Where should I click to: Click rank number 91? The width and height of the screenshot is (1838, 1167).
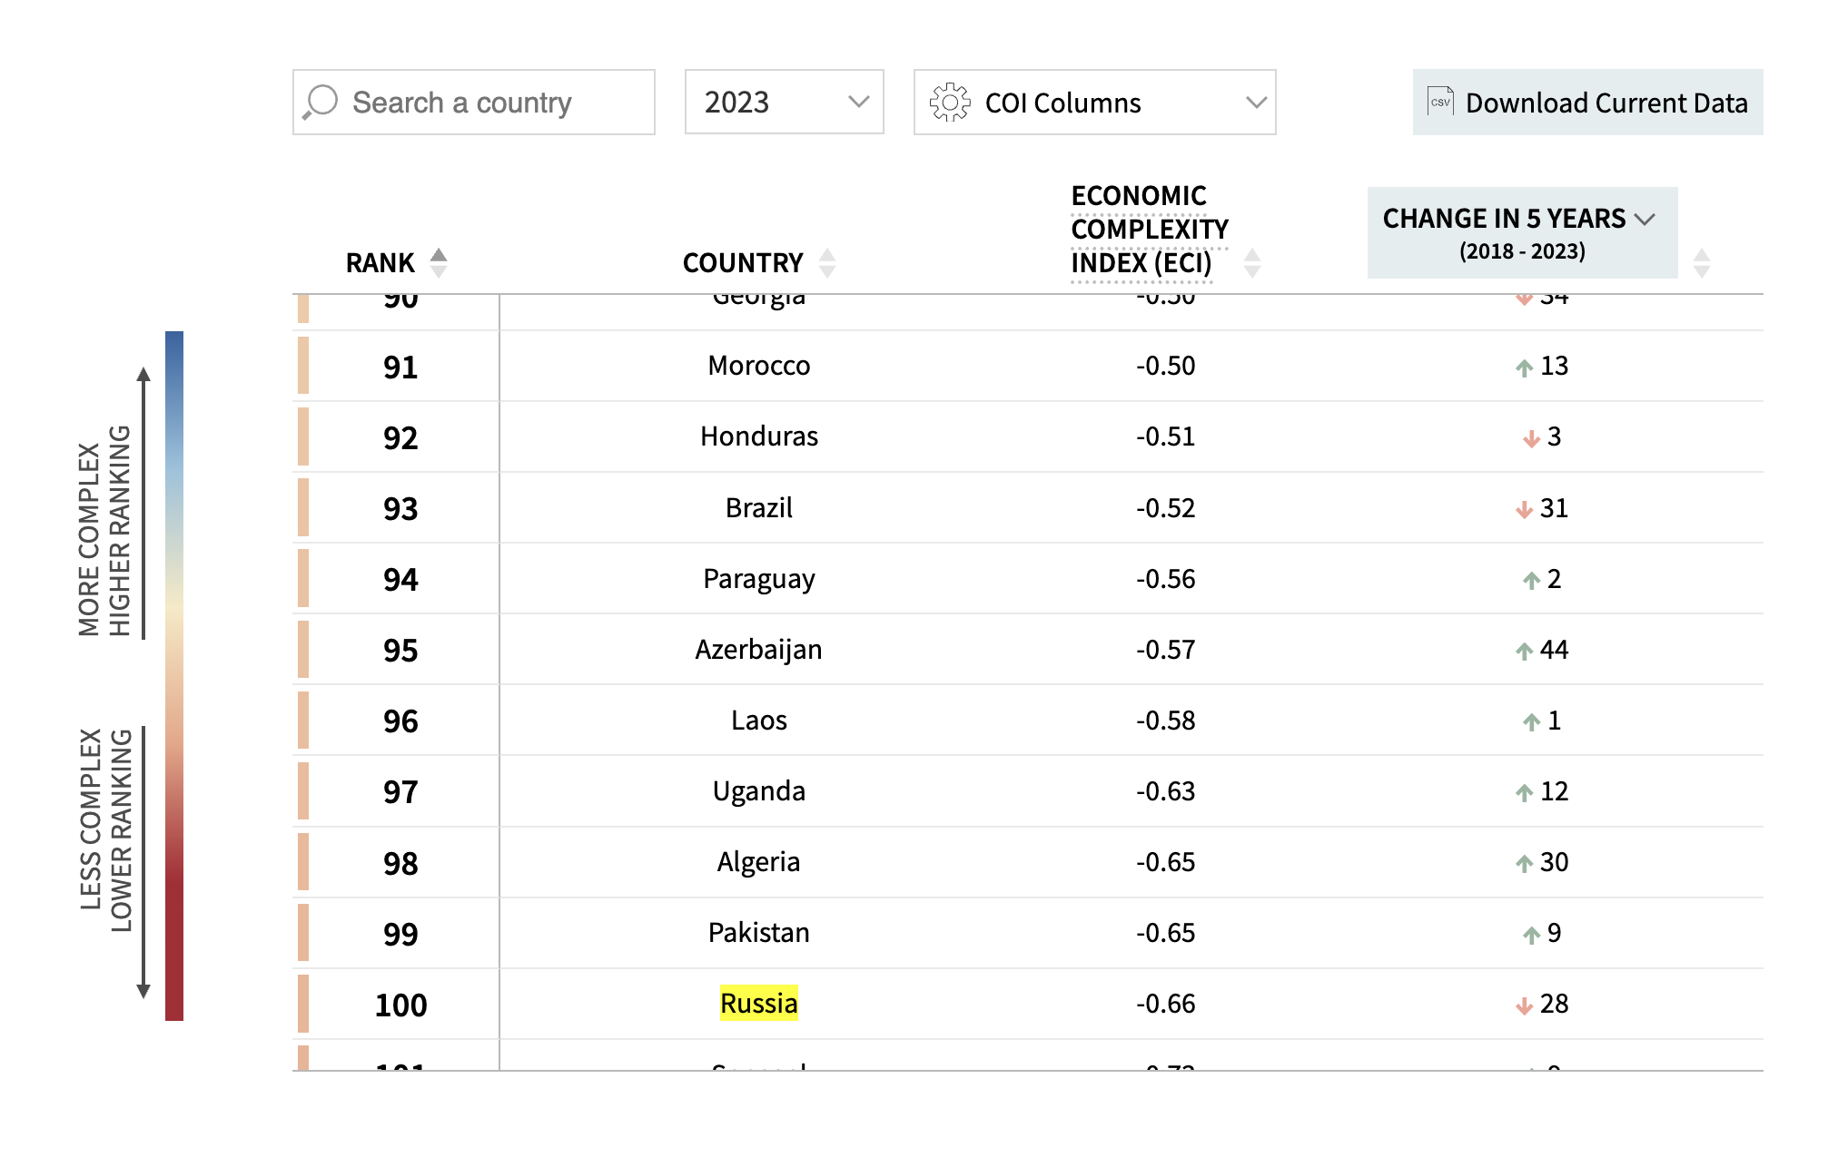click(400, 368)
